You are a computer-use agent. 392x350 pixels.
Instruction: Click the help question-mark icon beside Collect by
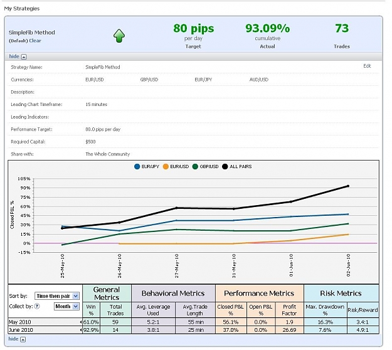pyautogui.click(x=37, y=306)
